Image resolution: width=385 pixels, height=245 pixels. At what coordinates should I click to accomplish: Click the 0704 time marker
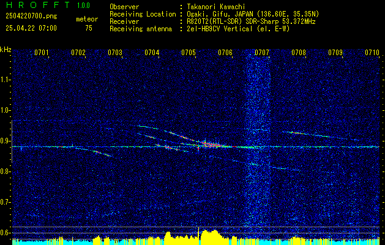pyautogui.click(x=152, y=52)
